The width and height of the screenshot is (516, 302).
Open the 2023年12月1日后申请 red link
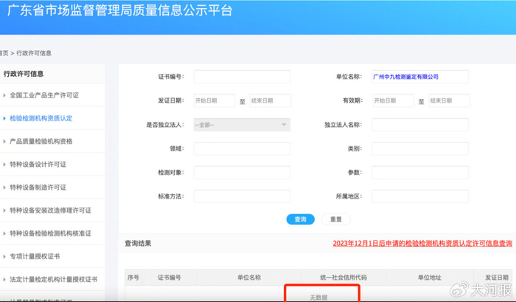pyautogui.click(x=422, y=244)
